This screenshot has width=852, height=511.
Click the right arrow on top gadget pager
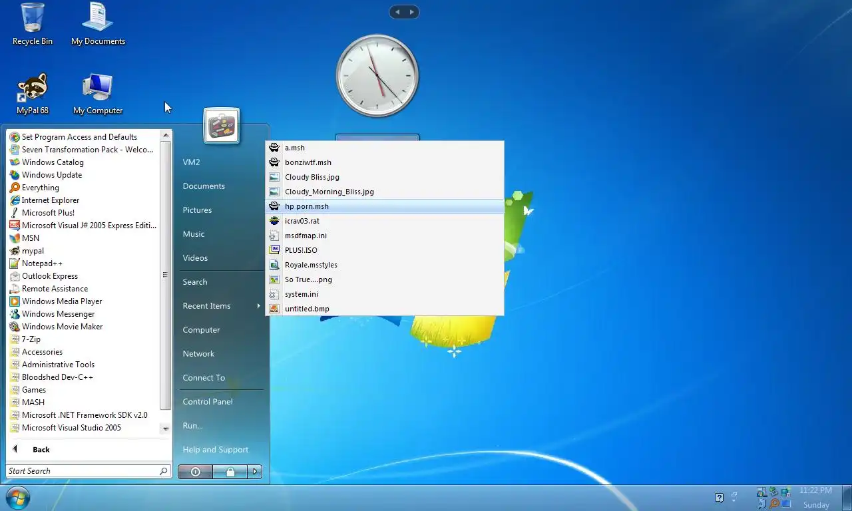click(412, 12)
